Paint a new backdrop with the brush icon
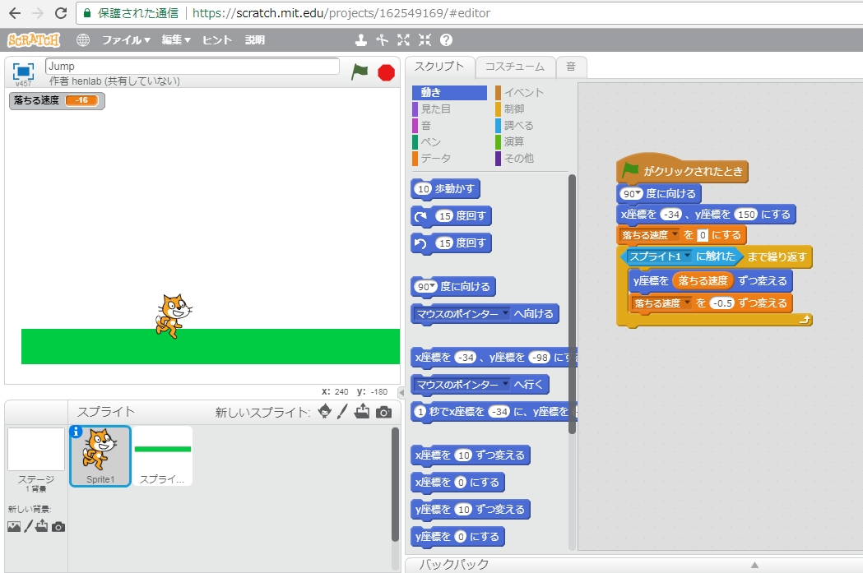The width and height of the screenshot is (863, 573). (30, 526)
